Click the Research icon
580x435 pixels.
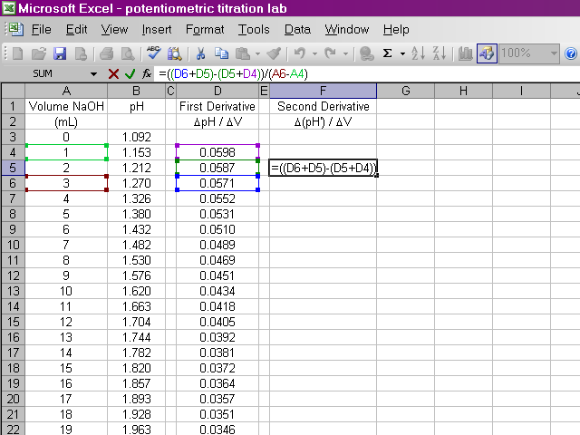pyautogui.click(x=175, y=54)
